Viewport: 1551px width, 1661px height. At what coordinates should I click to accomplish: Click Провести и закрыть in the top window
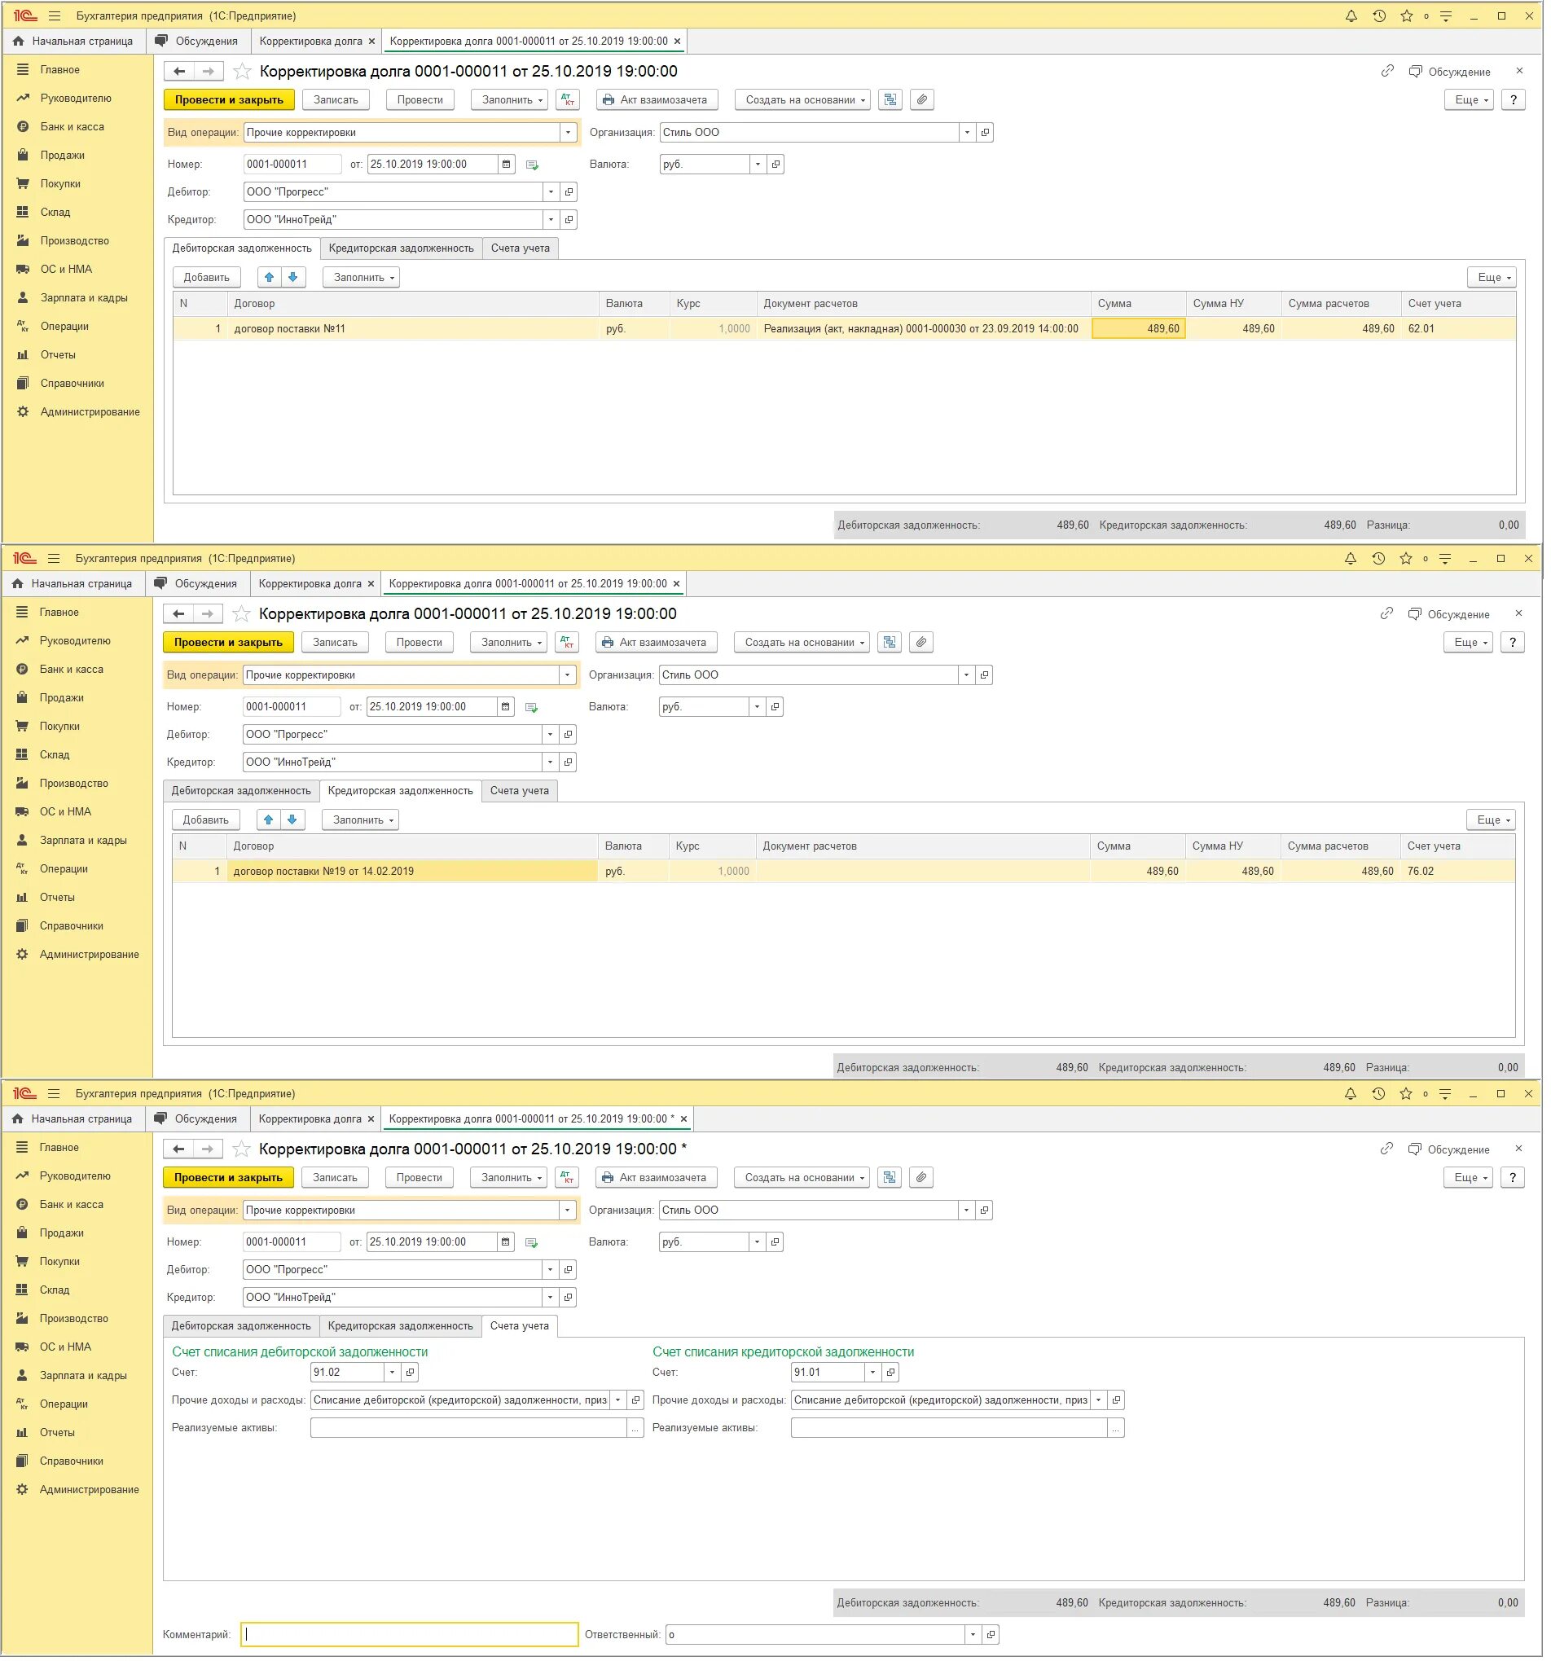coord(230,100)
